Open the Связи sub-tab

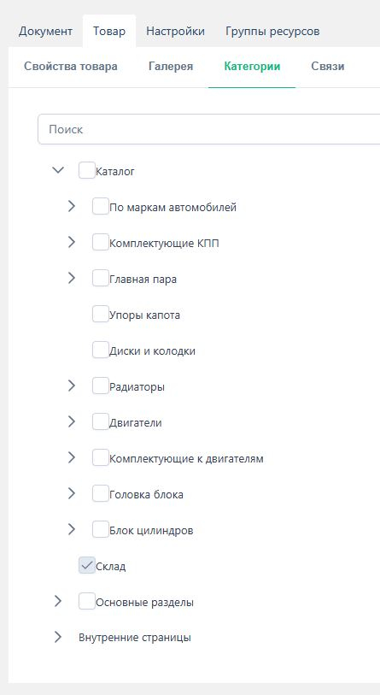coord(328,67)
